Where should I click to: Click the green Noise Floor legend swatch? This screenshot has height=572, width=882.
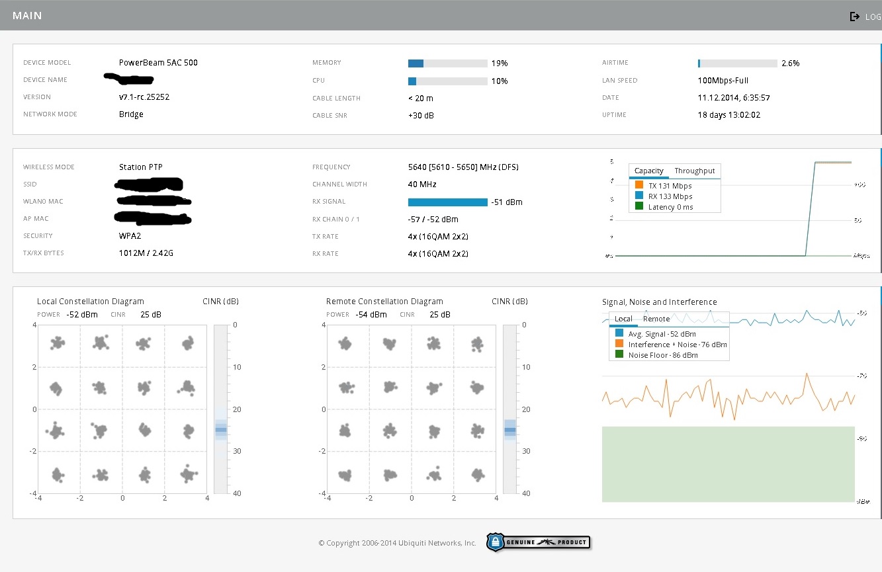click(619, 354)
